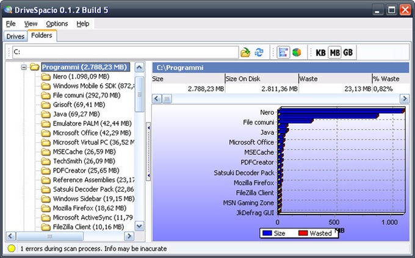This screenshot has height=258, width=415.
Task: Click the 23,13 MB waste value
Action: click(x=358, y=89)
